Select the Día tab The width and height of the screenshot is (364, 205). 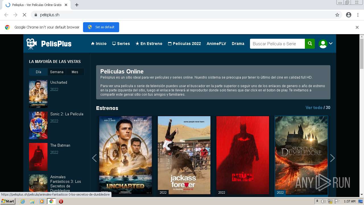coord(38,72)
